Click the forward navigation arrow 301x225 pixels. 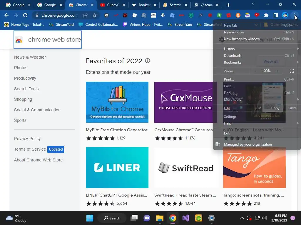point(16,15)
